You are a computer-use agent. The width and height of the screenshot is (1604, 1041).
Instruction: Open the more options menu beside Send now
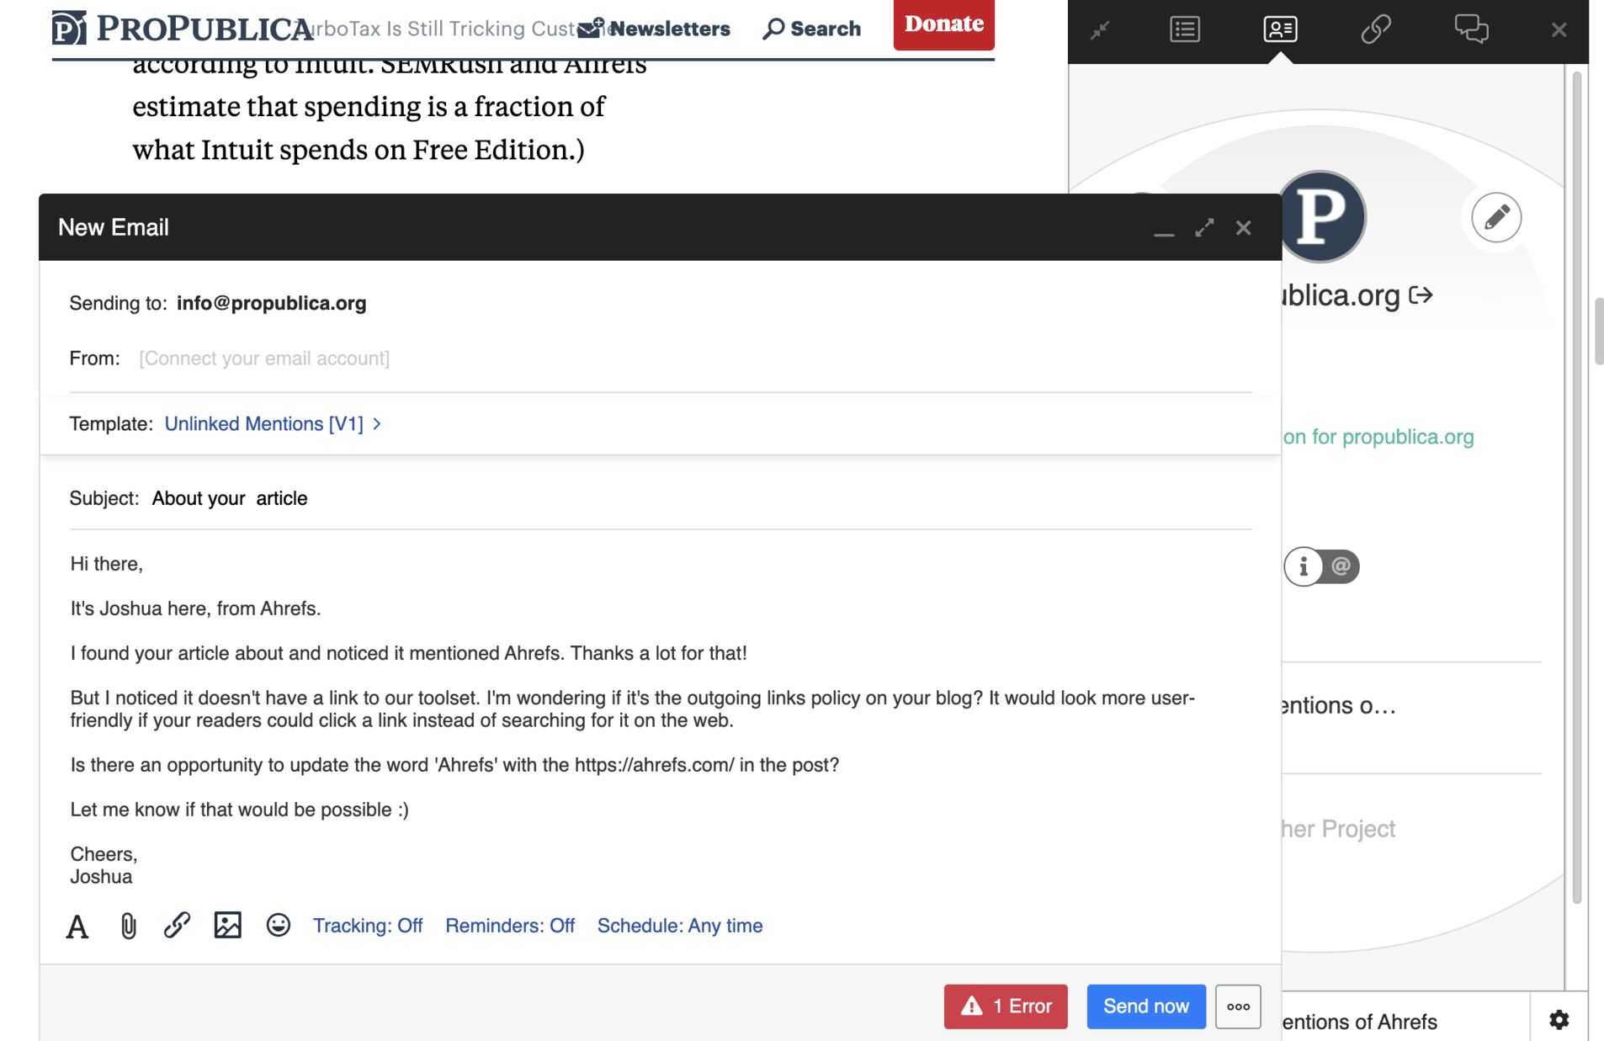[x=1237, y=1006]
